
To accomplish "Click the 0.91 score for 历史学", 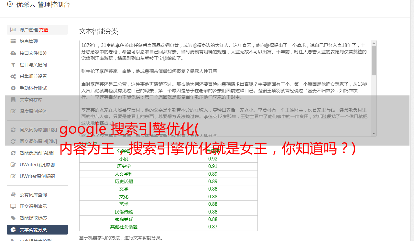I will [x=213, y=166].
